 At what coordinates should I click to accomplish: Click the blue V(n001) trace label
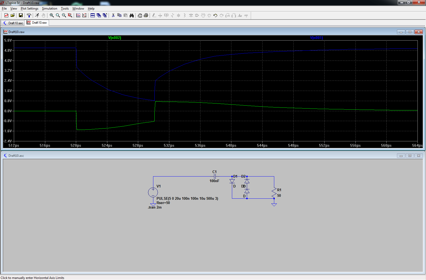[317, 38]
